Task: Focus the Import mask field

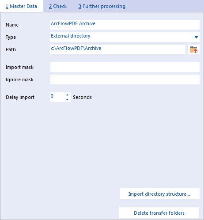Action: click(125, 67)
